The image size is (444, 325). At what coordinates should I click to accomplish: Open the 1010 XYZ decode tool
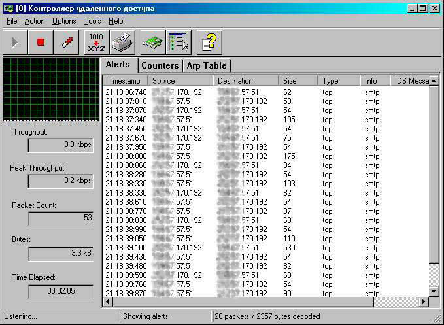[x=97, y=43]
